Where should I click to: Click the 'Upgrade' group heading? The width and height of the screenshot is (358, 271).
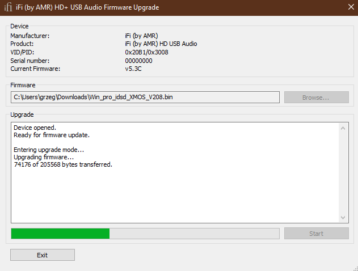(x=22, y=115)
